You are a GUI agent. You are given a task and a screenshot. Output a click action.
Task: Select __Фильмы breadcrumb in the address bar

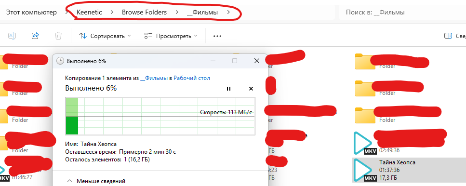click(x=202, y=13)
